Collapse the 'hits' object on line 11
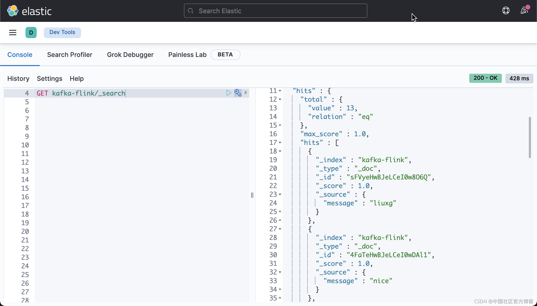Viewport: 537px width, 306px height. 279,91
